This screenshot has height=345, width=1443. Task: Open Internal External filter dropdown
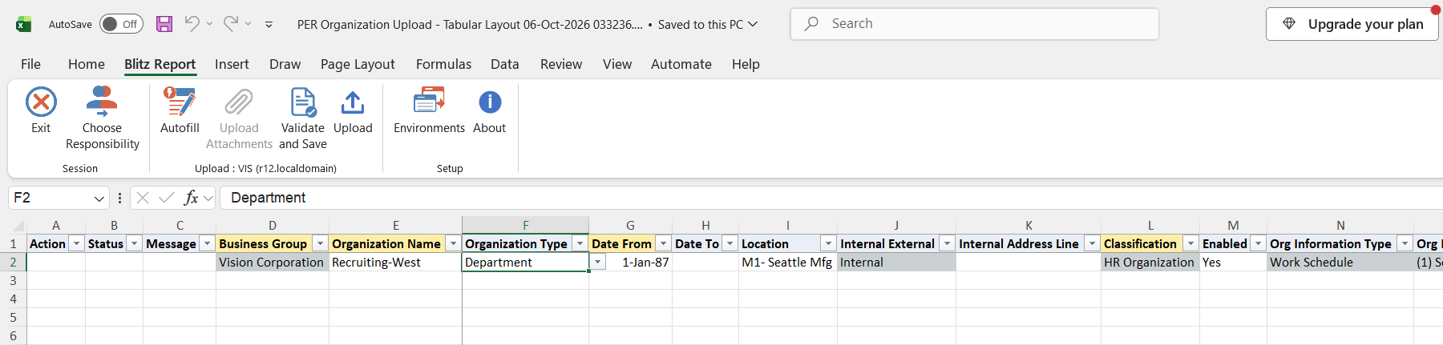click(x=947, y=243)
